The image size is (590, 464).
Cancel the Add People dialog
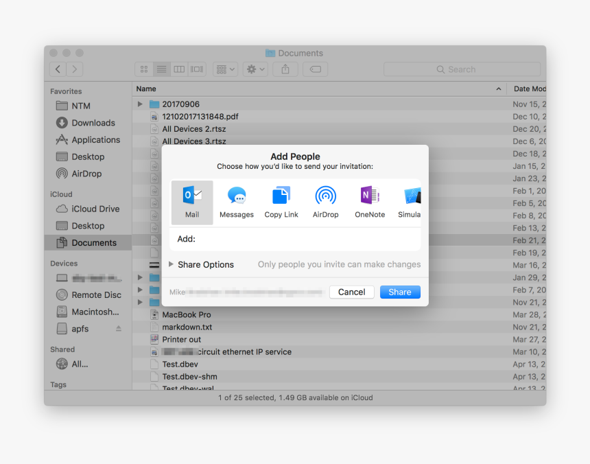(351, 292)
